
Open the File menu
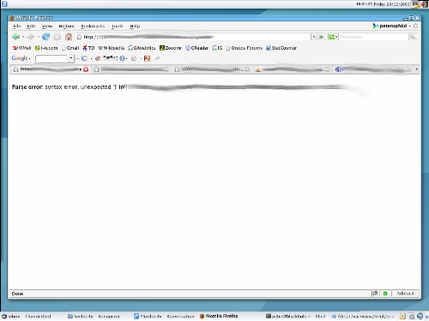coord(17,27)
